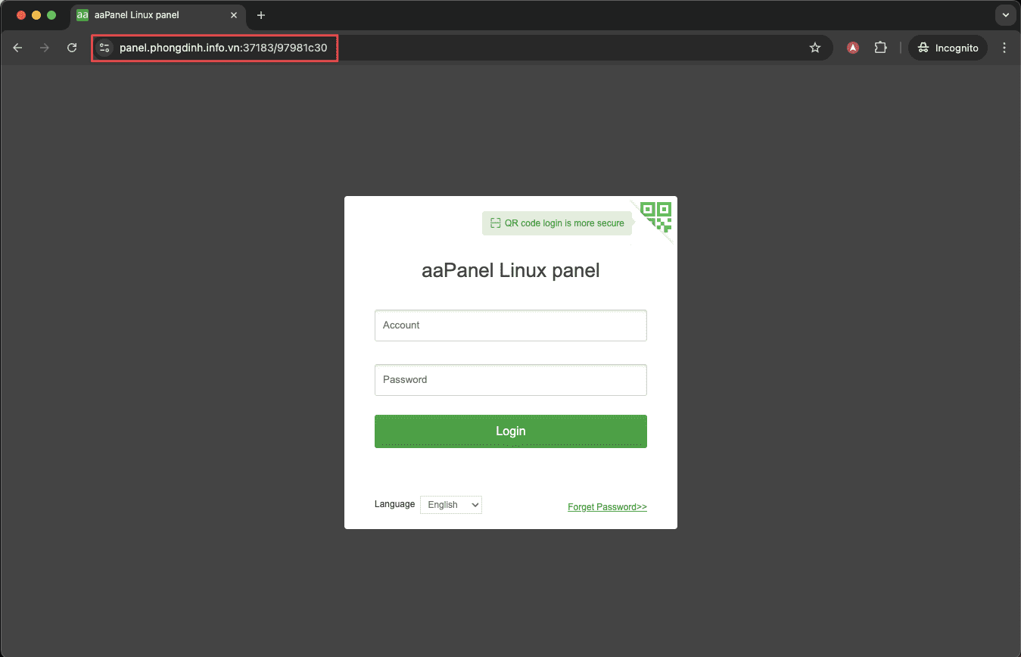Reload the page

(72, 48)
